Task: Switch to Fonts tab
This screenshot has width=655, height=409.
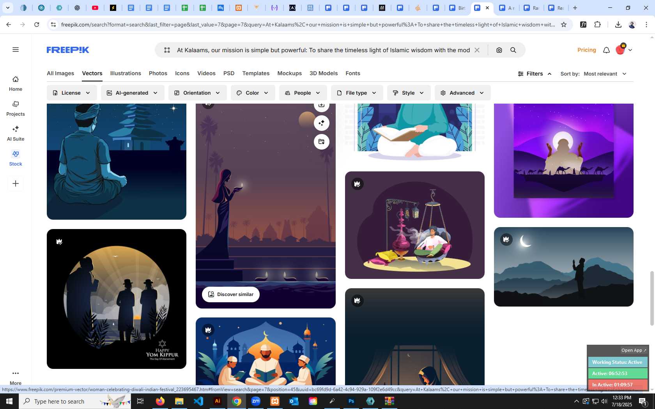Action: (x=353, y=73)
